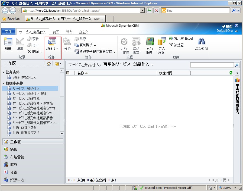Select 共通_消費税マスタ in the tree
This screenshot has height=191, width=243.
tap(23, 133)
